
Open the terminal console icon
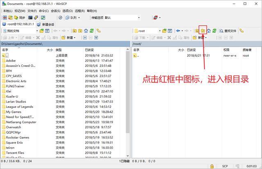click(30, 18)
